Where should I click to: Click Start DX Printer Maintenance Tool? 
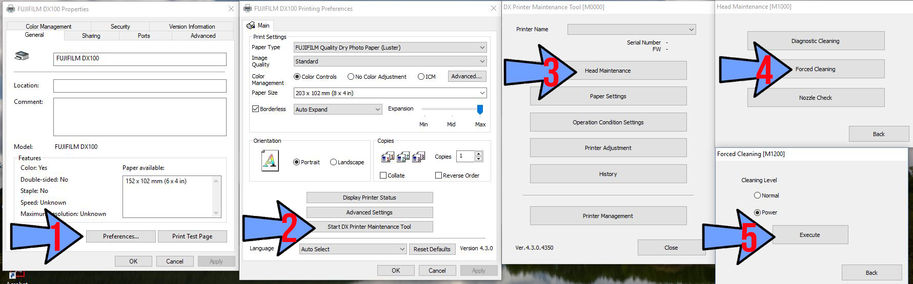(x=370, y=226)
